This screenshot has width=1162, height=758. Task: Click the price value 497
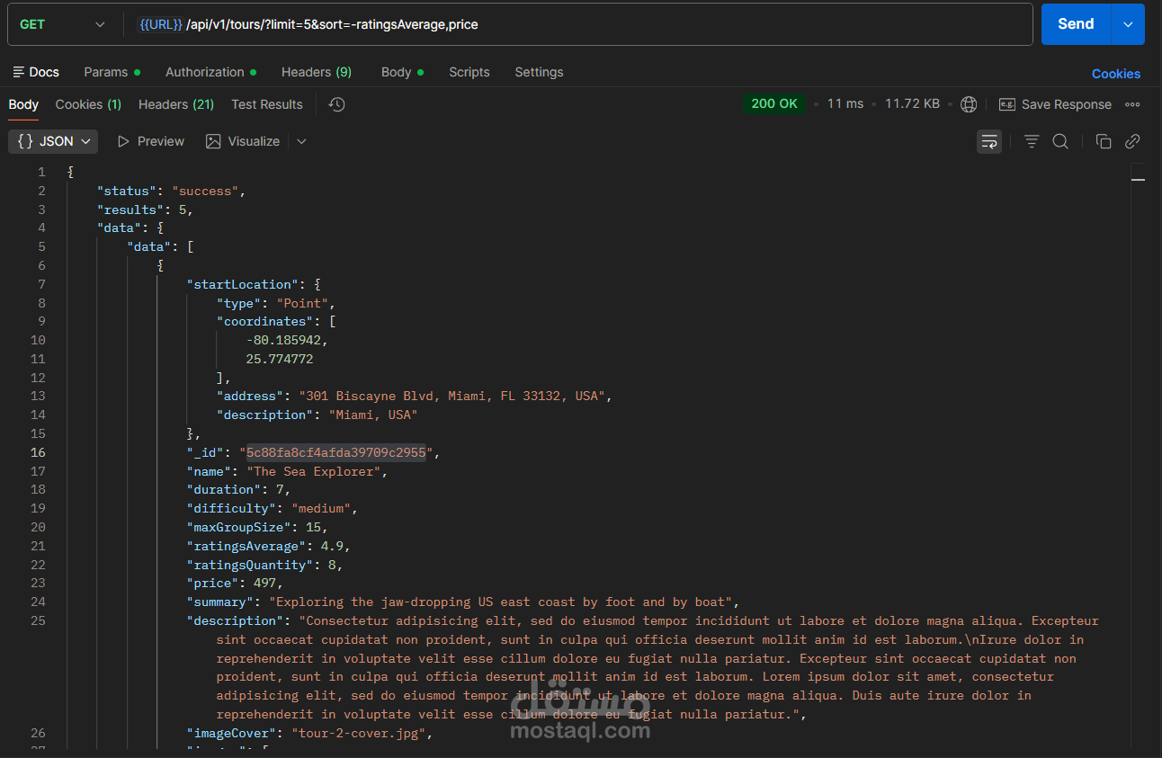[x=264, y=583]
